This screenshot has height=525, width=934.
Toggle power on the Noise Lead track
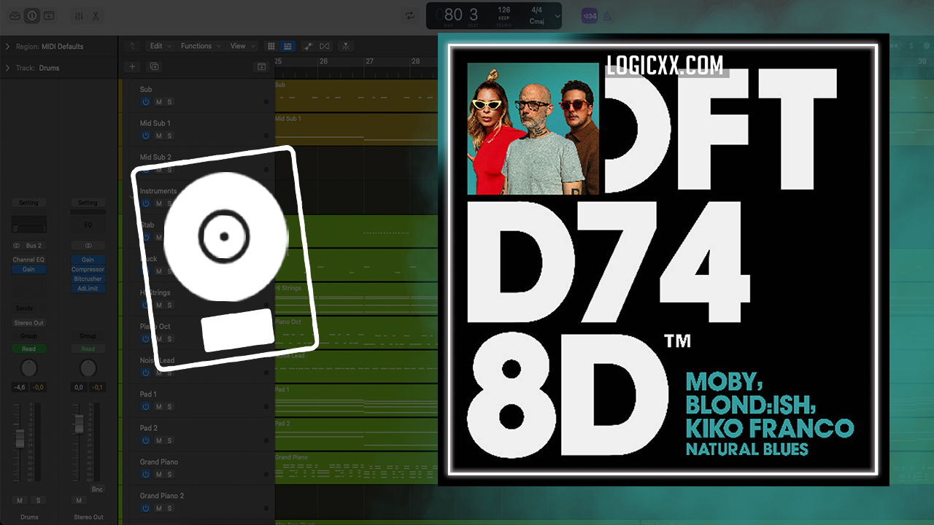(x=145, y=373)
